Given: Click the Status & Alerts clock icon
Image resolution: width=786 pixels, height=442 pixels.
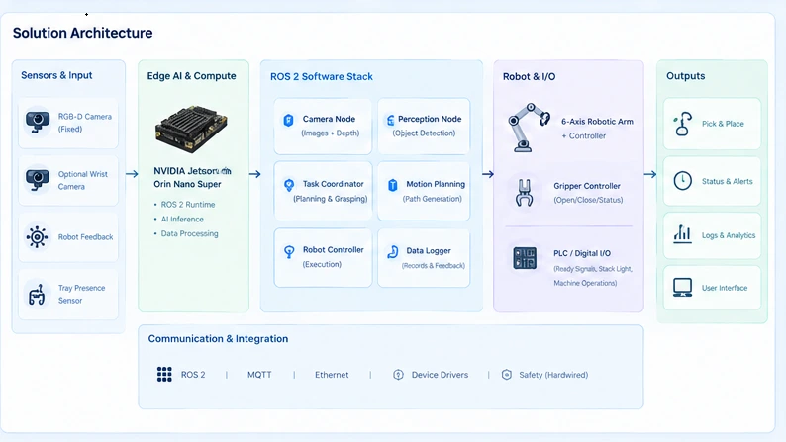Looking at the screenshot, I should [x=682, y=181].
